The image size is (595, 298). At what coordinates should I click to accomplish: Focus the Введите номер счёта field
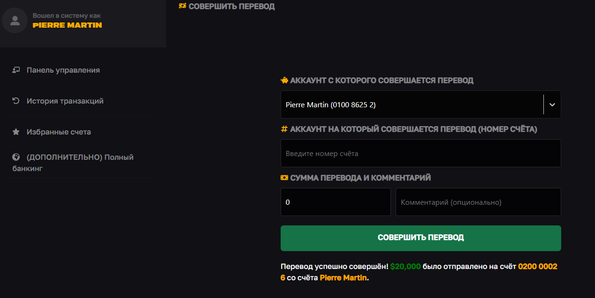(421, 153)
